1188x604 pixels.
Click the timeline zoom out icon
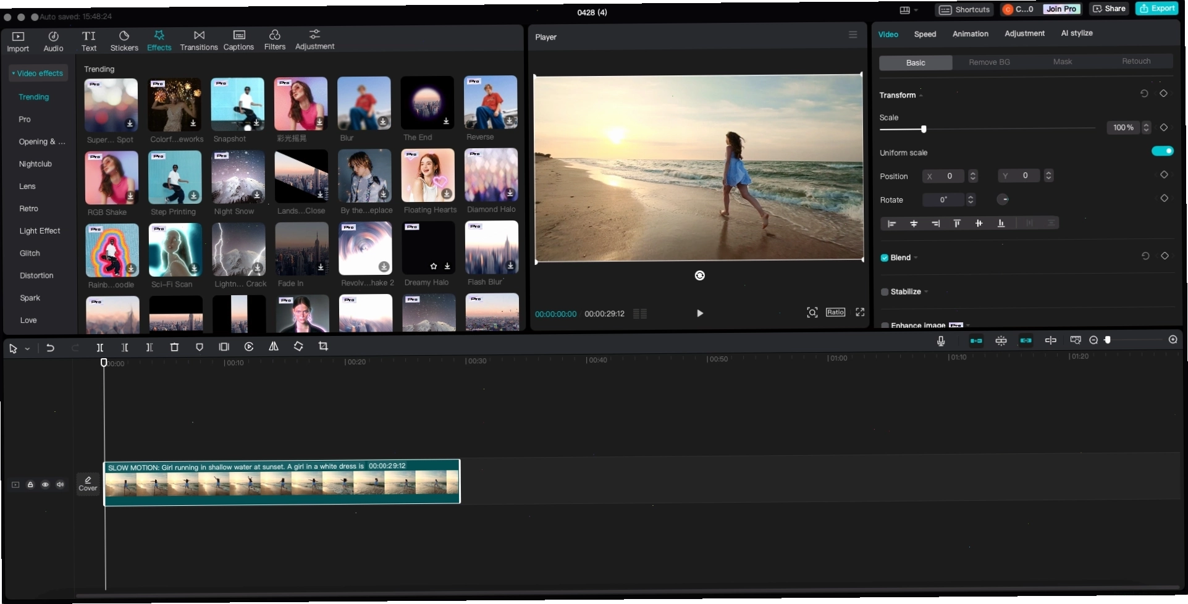pyautogui.click(x=1093, y=340)
